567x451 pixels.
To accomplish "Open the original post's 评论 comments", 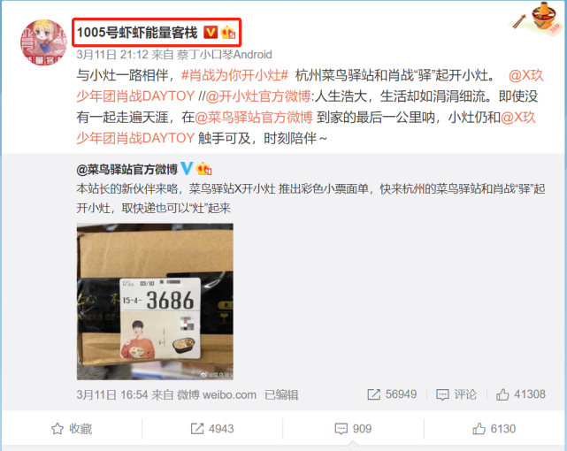I will [457, 394].
